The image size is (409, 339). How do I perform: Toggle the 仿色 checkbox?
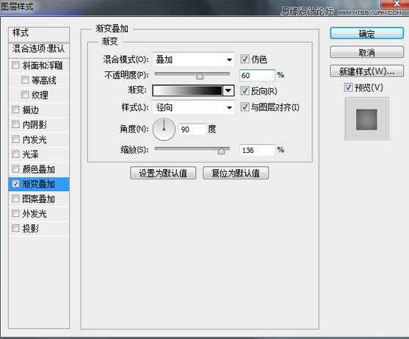coord(245,59)
